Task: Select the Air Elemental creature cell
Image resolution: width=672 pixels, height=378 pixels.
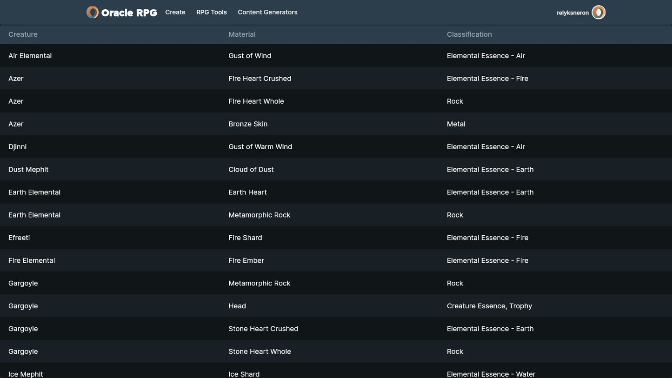Action: pos(30,56)
